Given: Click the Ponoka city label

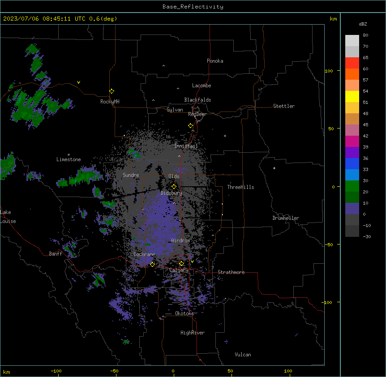Looking at the screenshot, I should (215, 61).
